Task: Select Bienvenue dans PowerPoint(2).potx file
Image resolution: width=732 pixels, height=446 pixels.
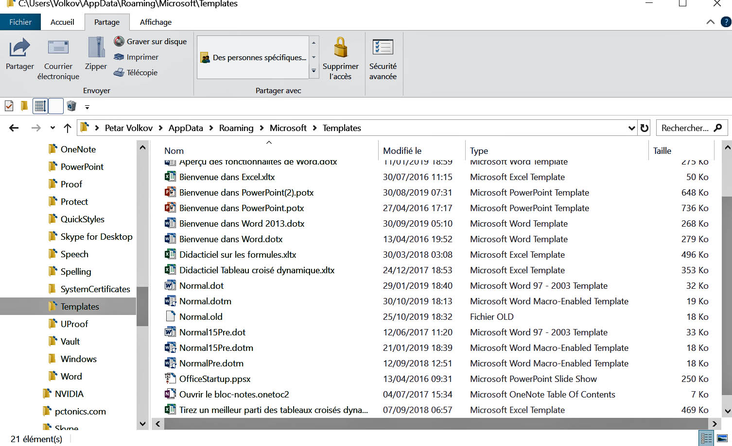Action: [246, 193]
